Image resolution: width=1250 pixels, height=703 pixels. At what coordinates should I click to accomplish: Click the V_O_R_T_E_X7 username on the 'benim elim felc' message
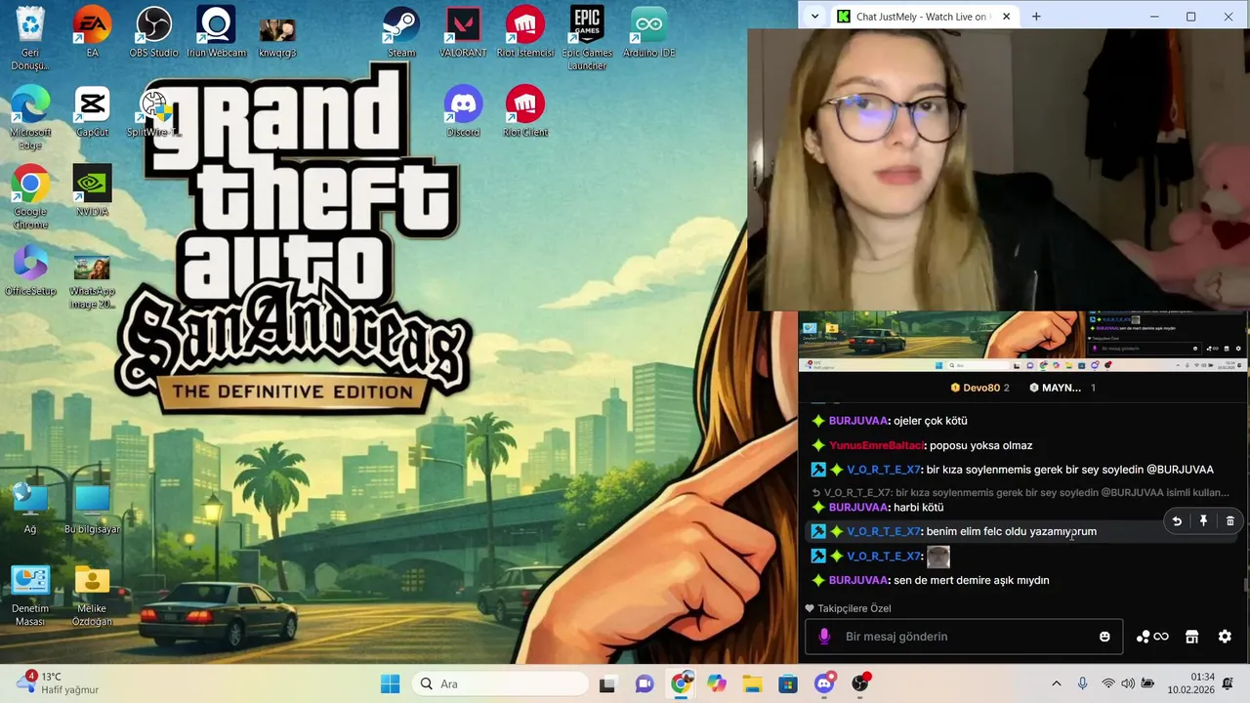coord(884,531)
